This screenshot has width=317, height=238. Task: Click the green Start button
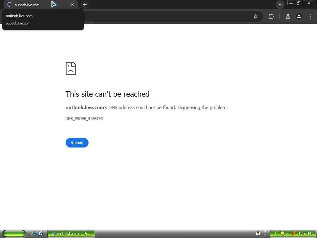14,234
